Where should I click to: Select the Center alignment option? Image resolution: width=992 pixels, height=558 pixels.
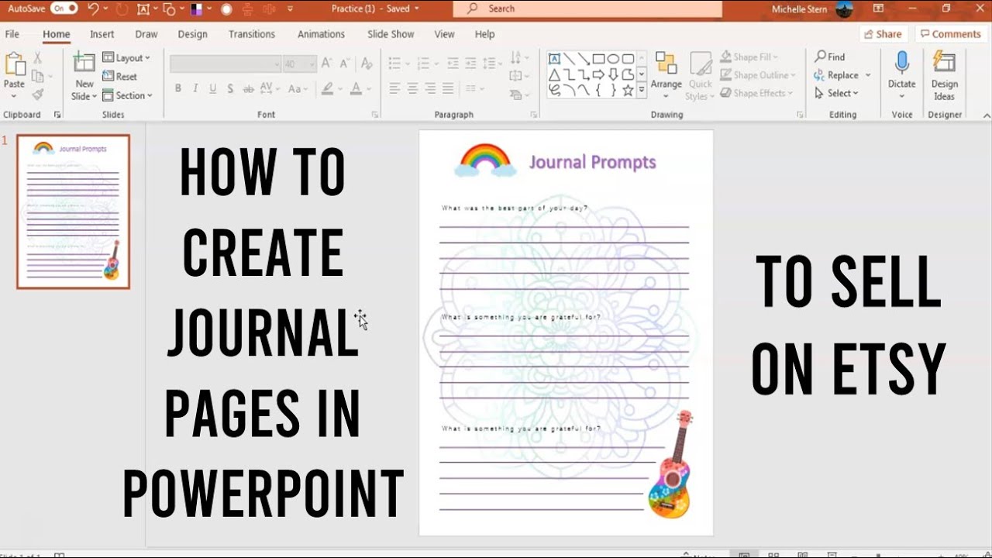click(x=412, y=88)
